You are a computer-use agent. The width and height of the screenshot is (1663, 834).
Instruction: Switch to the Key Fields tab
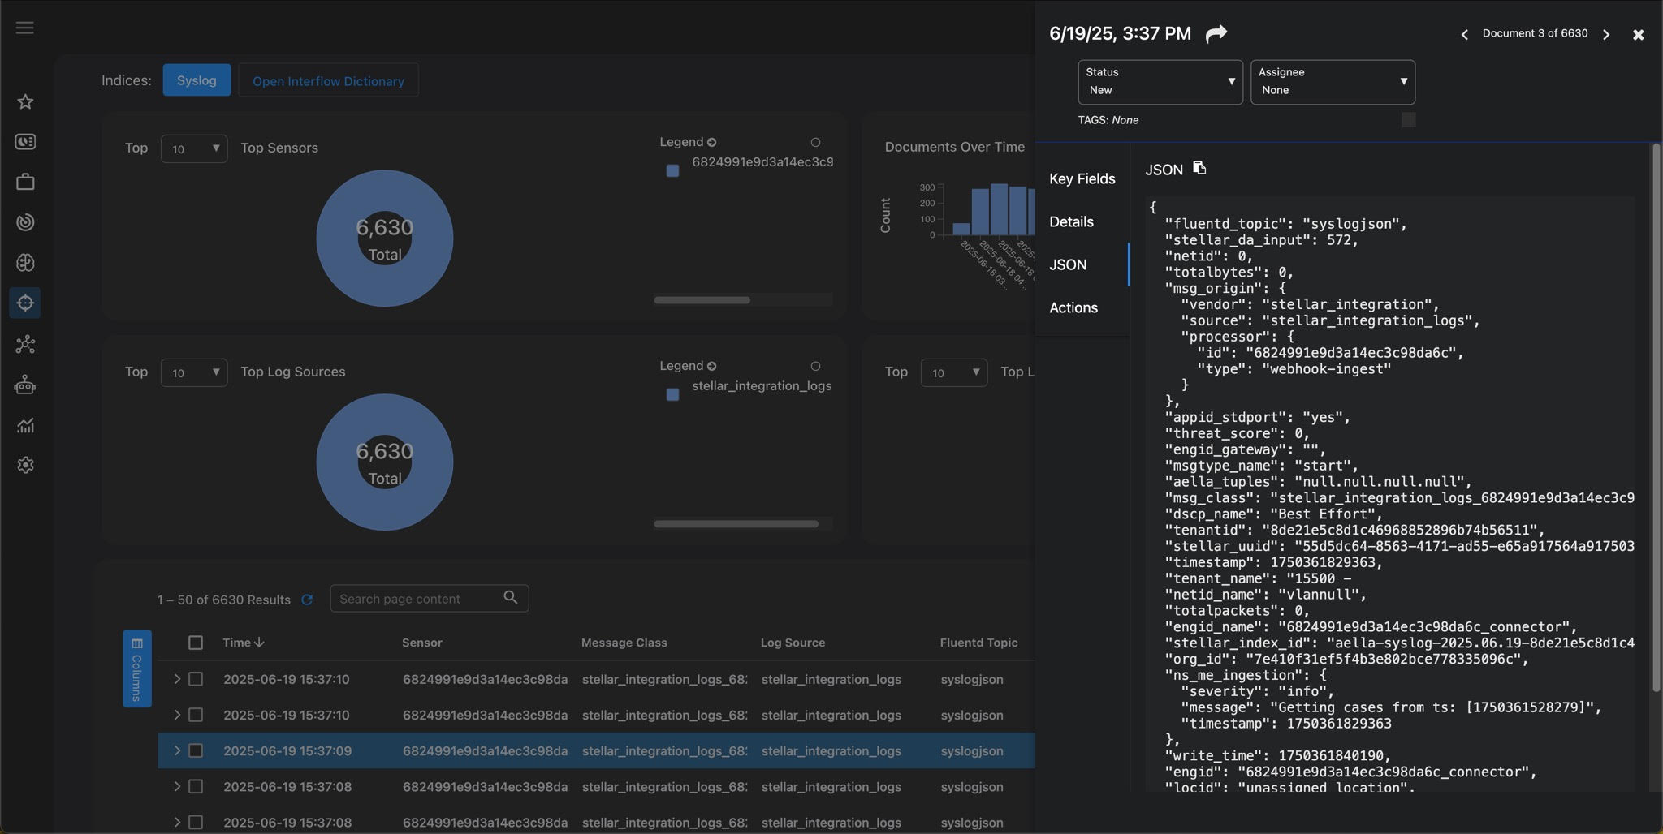1082,178
